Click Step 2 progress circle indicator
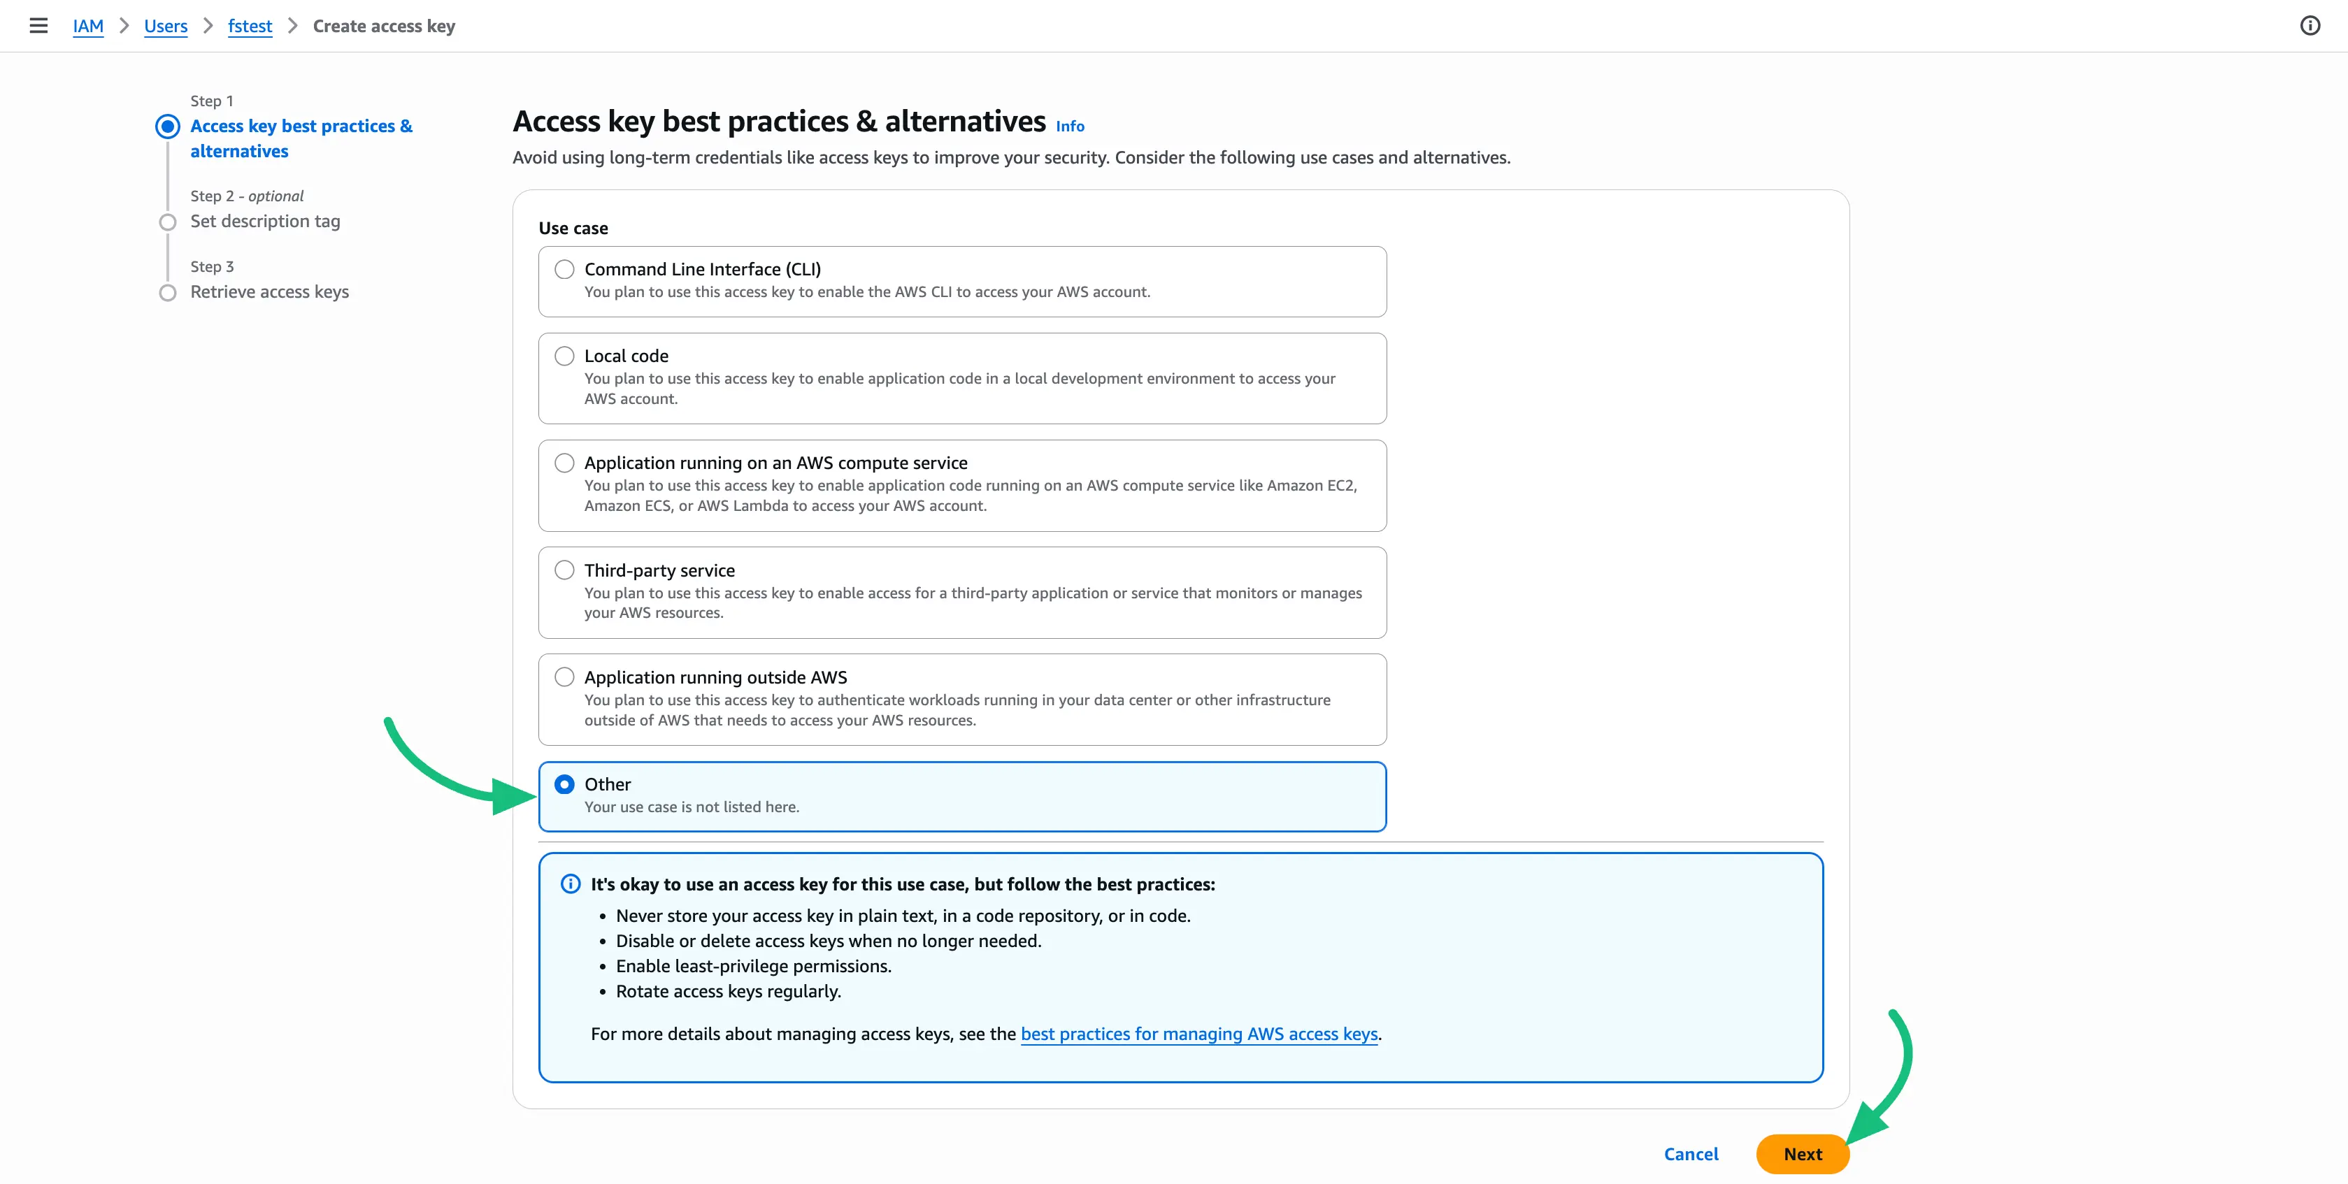This screenshot has height=1184, width=2348. tap(168, 222)
